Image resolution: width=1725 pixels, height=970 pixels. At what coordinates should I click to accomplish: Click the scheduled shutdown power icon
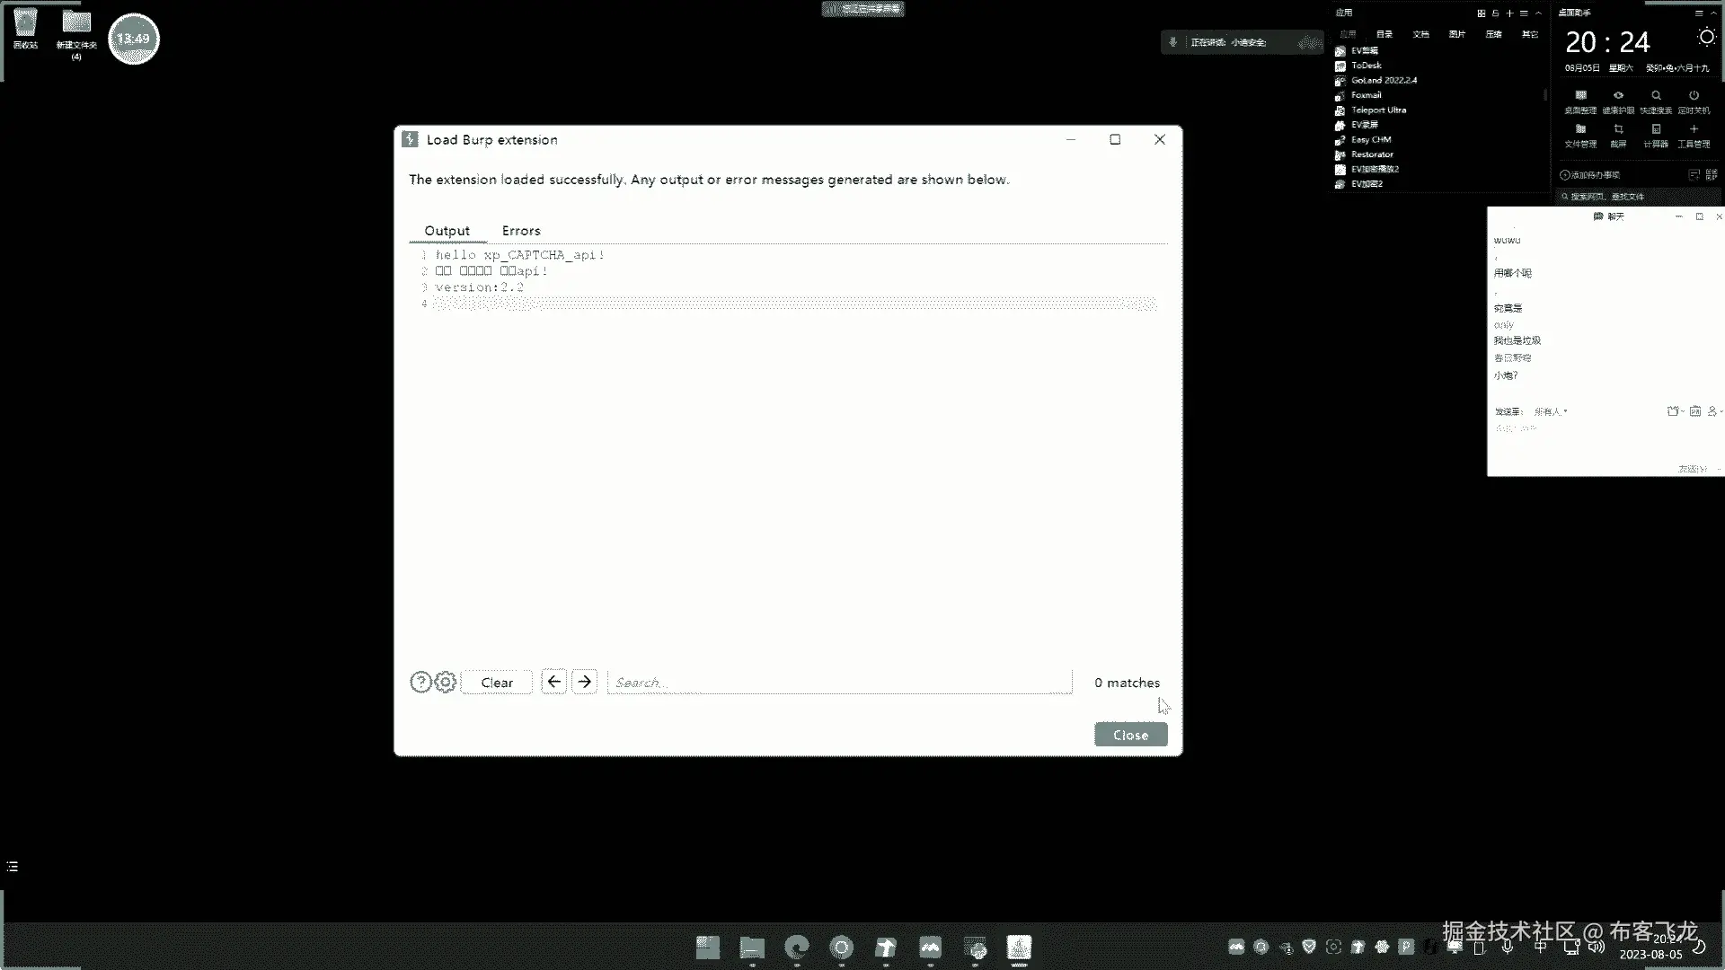coord(1694,96)
